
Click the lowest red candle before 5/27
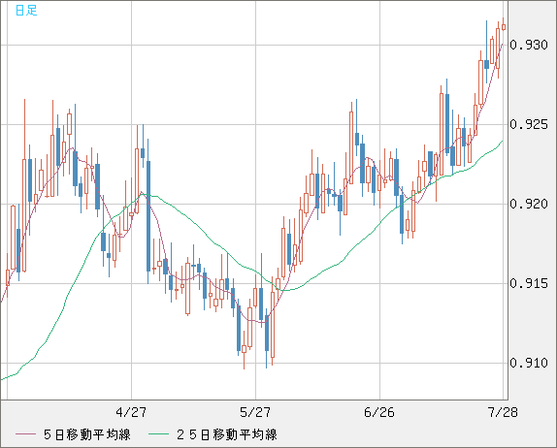[244, 349]
